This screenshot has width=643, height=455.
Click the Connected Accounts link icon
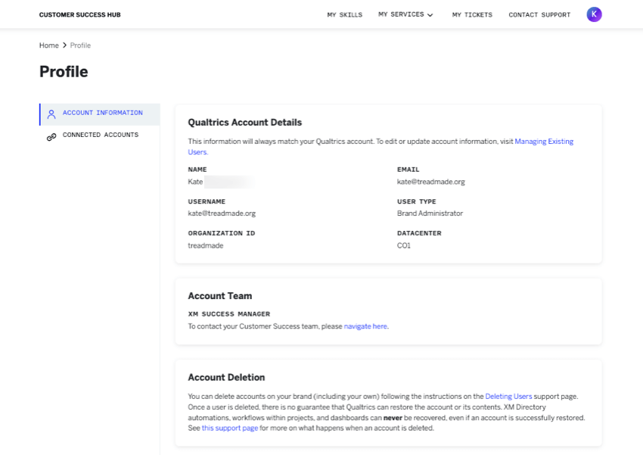pos(51,137)
